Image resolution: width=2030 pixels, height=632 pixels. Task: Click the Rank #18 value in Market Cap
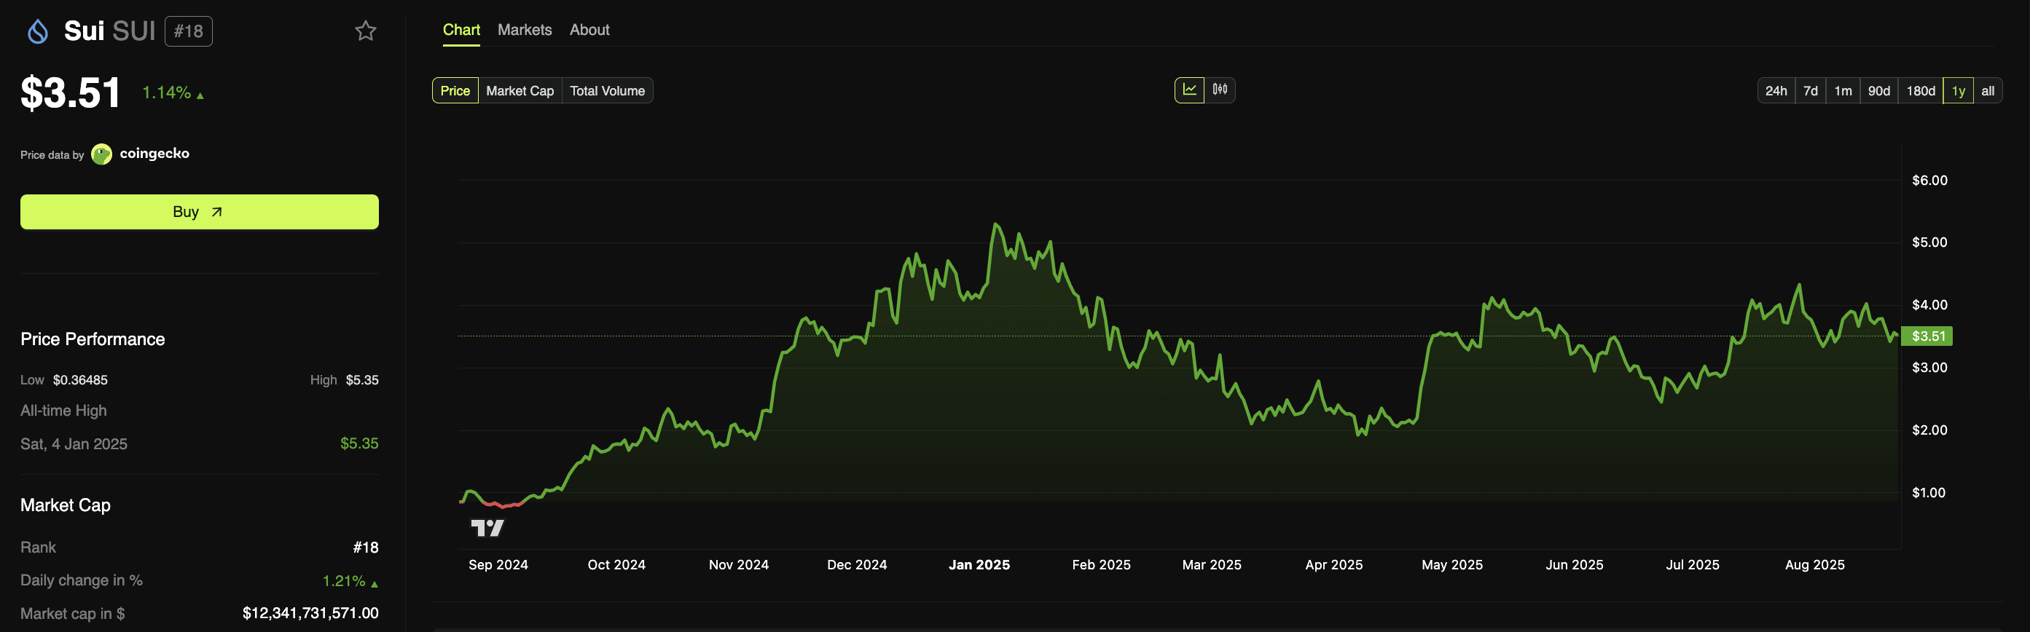click(x=366, y=547)
